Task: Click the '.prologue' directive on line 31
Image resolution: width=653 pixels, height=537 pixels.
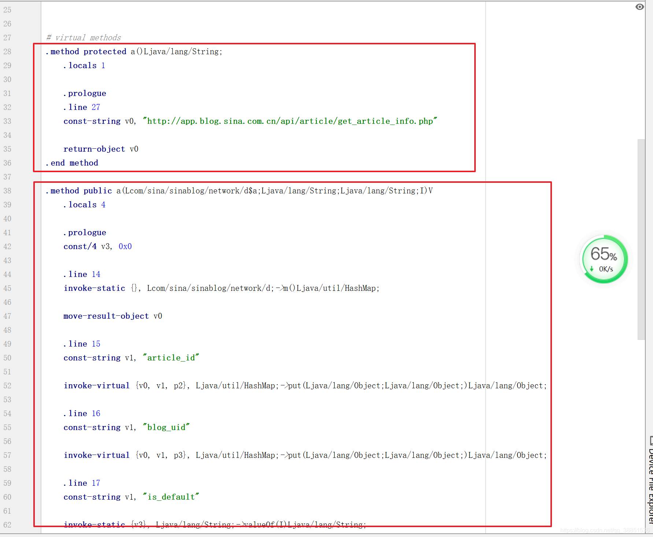Action: pos(85,93)
